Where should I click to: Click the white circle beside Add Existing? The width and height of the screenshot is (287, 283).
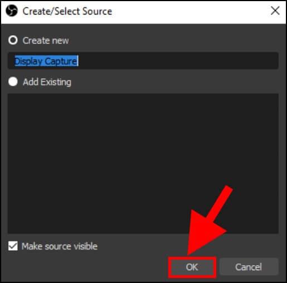click(x=13, y=81)
